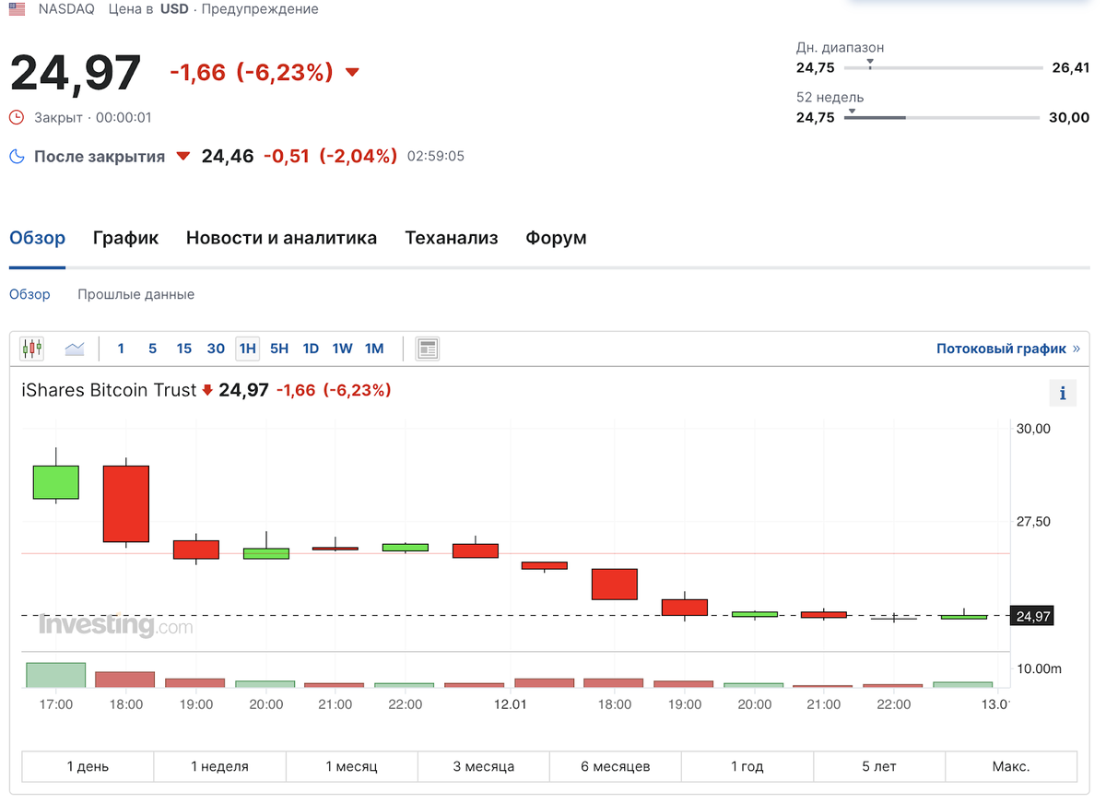Click the 52 недель range bar marker
The width and height of the screenshot is (1106, 804).
pyautogui.click(x=852, y=112)
